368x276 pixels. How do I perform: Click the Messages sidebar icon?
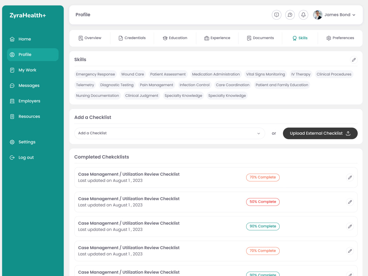click(12, 85)
